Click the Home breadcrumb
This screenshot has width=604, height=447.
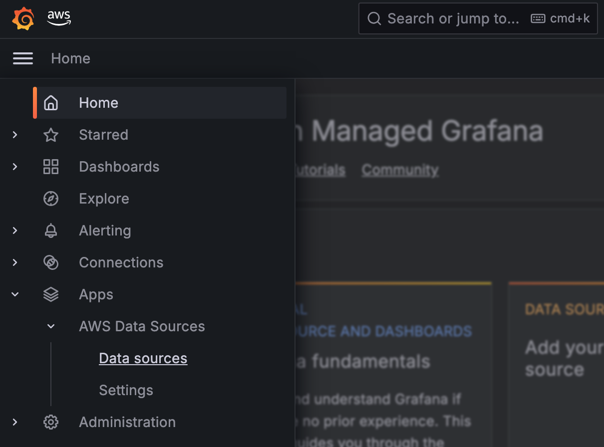(71, 58)
